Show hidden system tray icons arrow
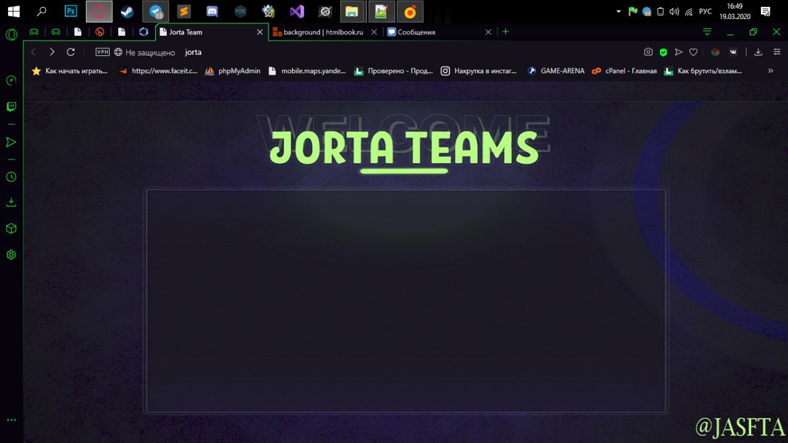Image resolution: width=788 pixels, height=443 pixels. pyautogui.click(x=619, y=11)
